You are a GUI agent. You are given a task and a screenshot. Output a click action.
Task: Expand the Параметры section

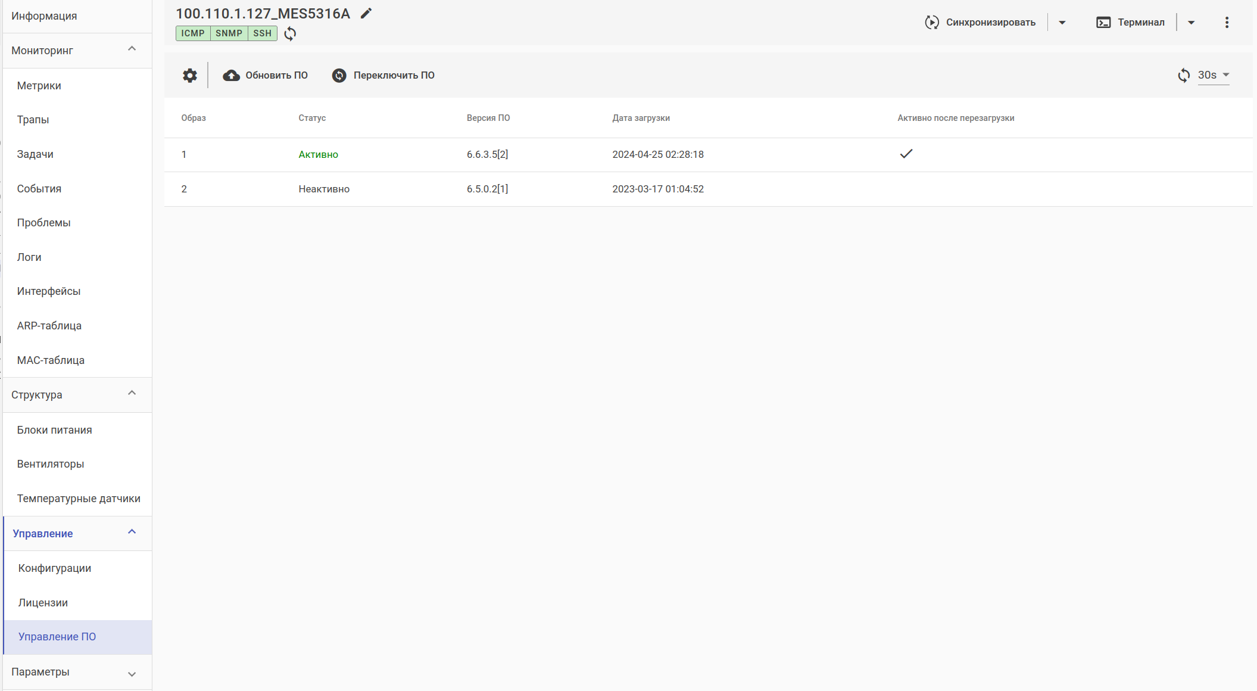click(x=132, y=673)
